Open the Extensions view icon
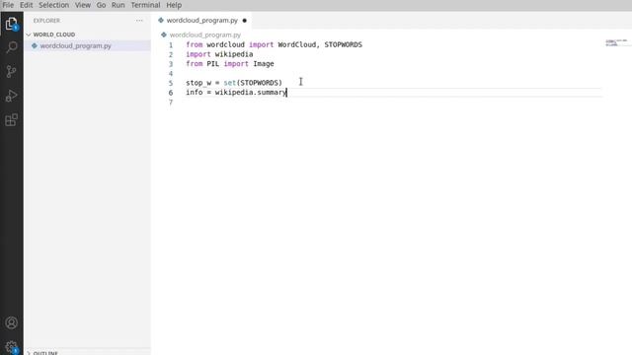632x355 pixels. pos(11,120)
